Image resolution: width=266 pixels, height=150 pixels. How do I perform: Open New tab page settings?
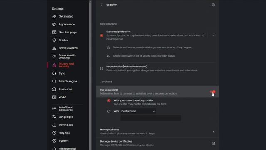click(68, 32)
